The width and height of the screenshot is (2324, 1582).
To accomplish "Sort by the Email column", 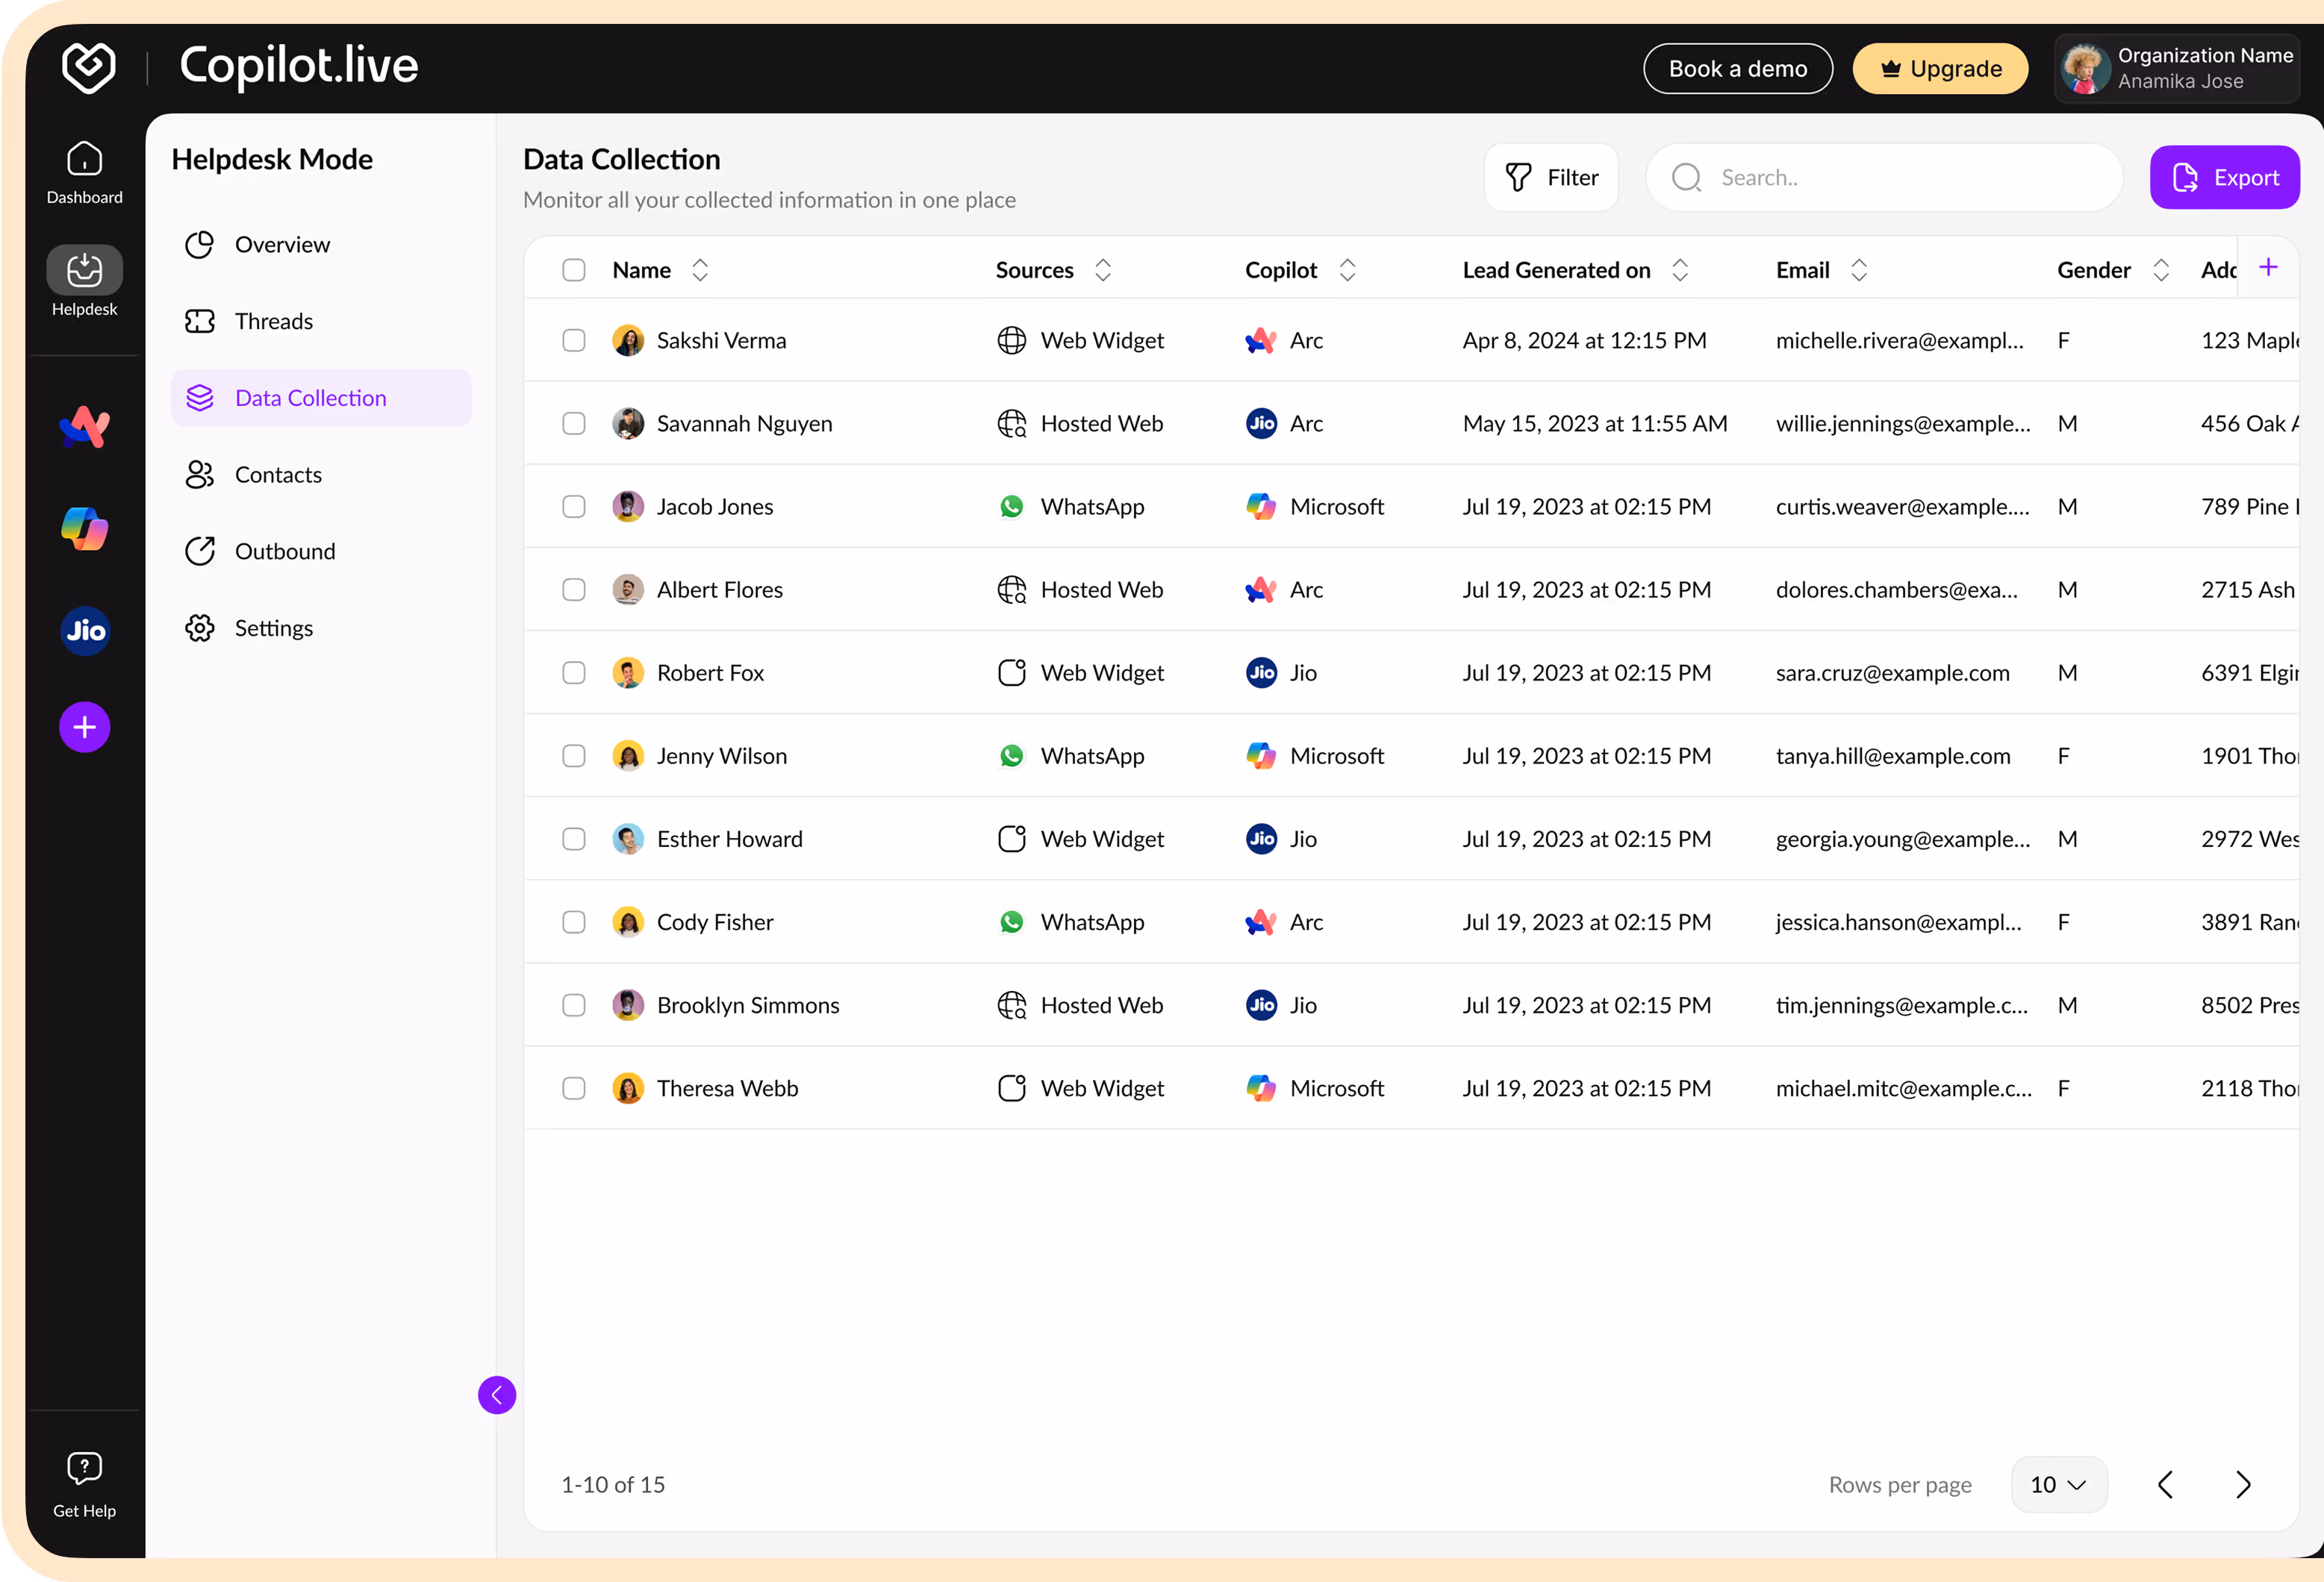I will [1859, 270].
